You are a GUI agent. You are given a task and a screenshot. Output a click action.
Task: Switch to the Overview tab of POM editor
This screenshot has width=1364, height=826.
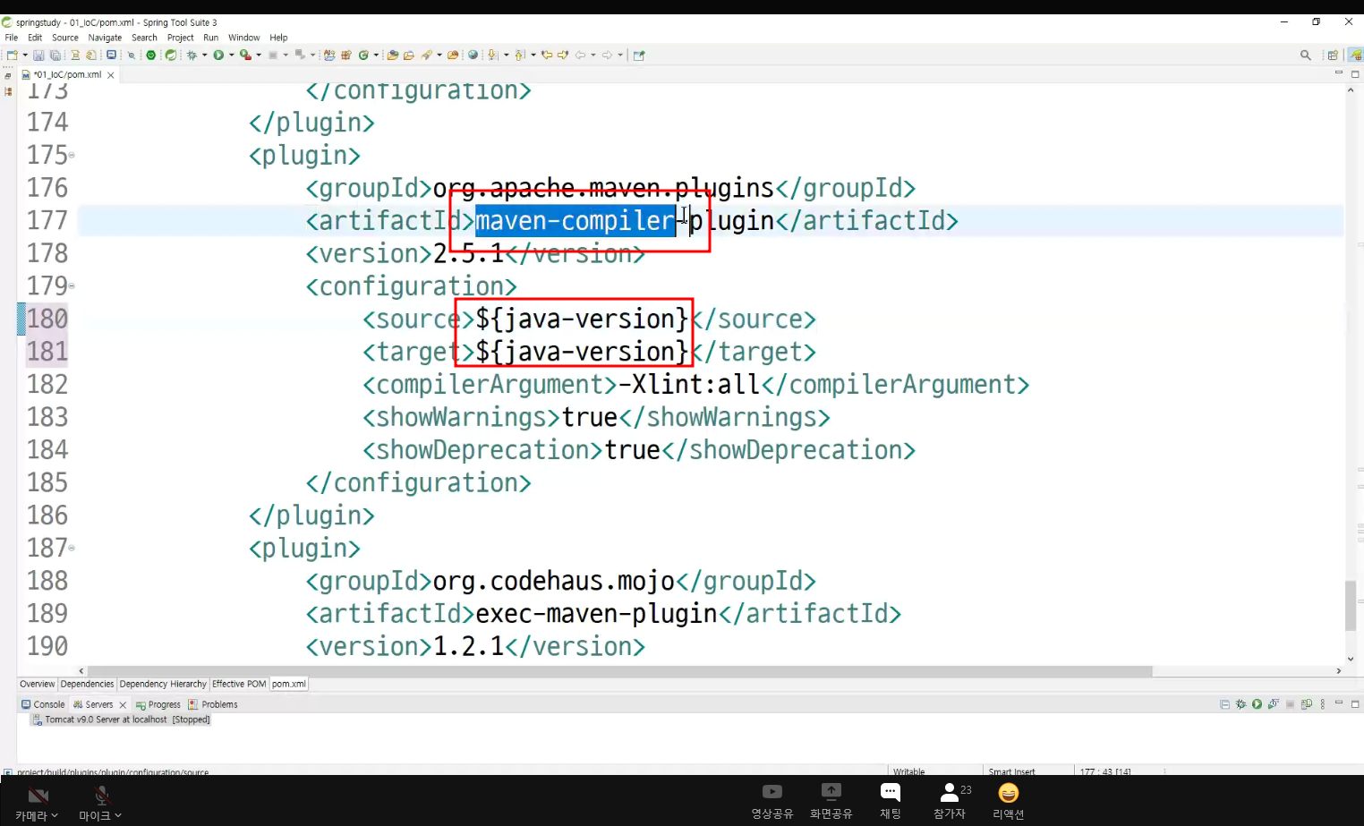tap(38, 684)
